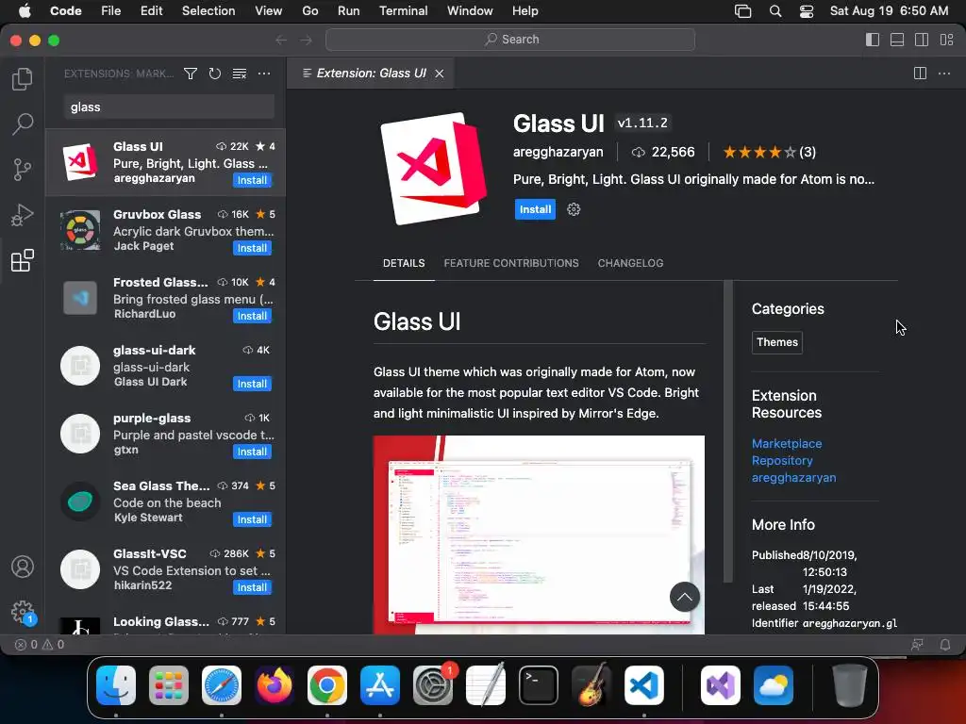Toggle the secondary side bar
The width and height of the screenshot is (966, 724).
pyautogui.click(x=922, y=40)
